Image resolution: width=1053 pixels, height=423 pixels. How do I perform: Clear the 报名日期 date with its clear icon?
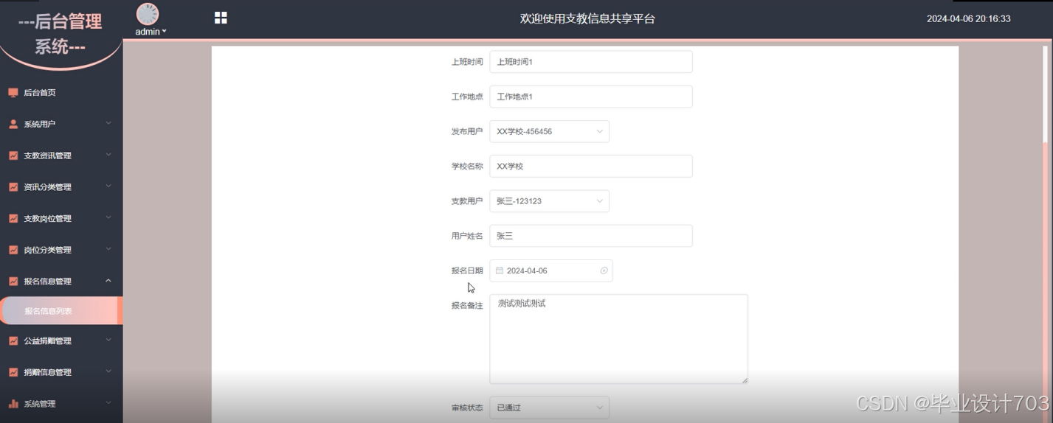click(x=604, y=271)
